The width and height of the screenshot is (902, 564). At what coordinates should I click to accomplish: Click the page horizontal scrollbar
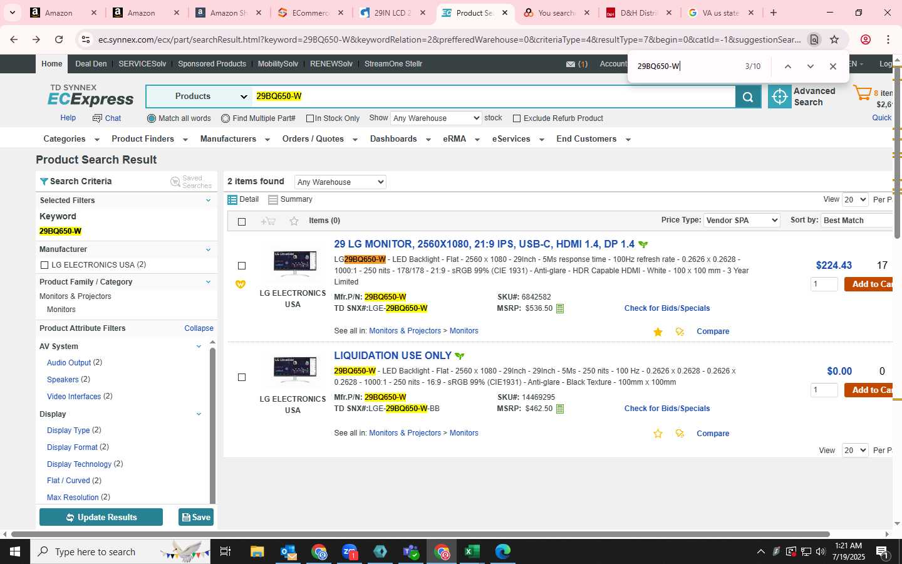click(420, 535)
